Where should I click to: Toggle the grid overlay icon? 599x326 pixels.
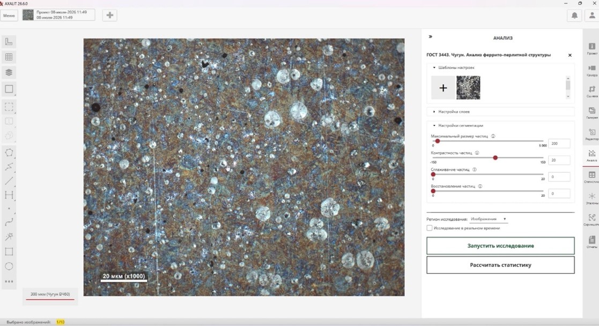click(9, 57)
